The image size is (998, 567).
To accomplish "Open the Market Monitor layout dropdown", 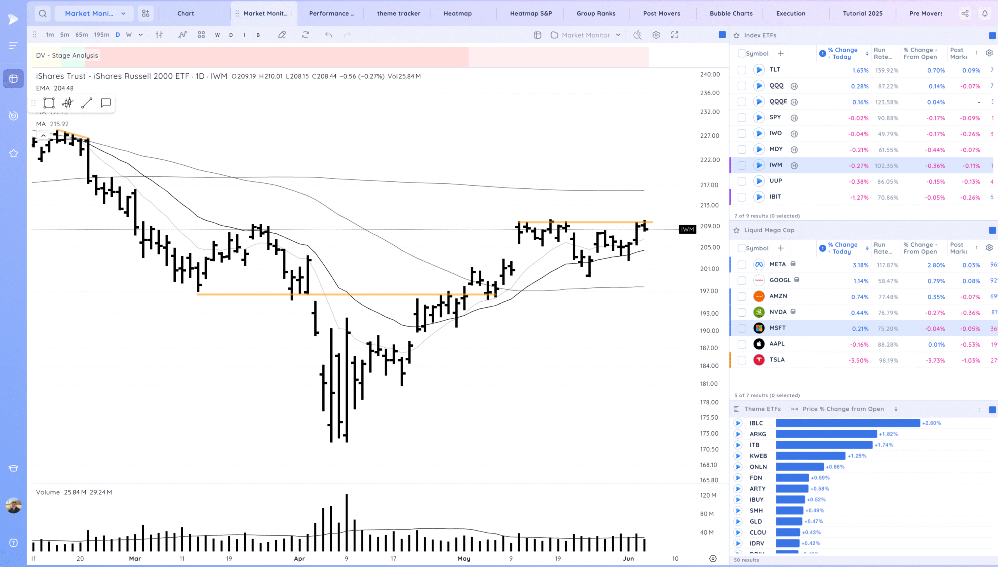I will tap(586, 35).
